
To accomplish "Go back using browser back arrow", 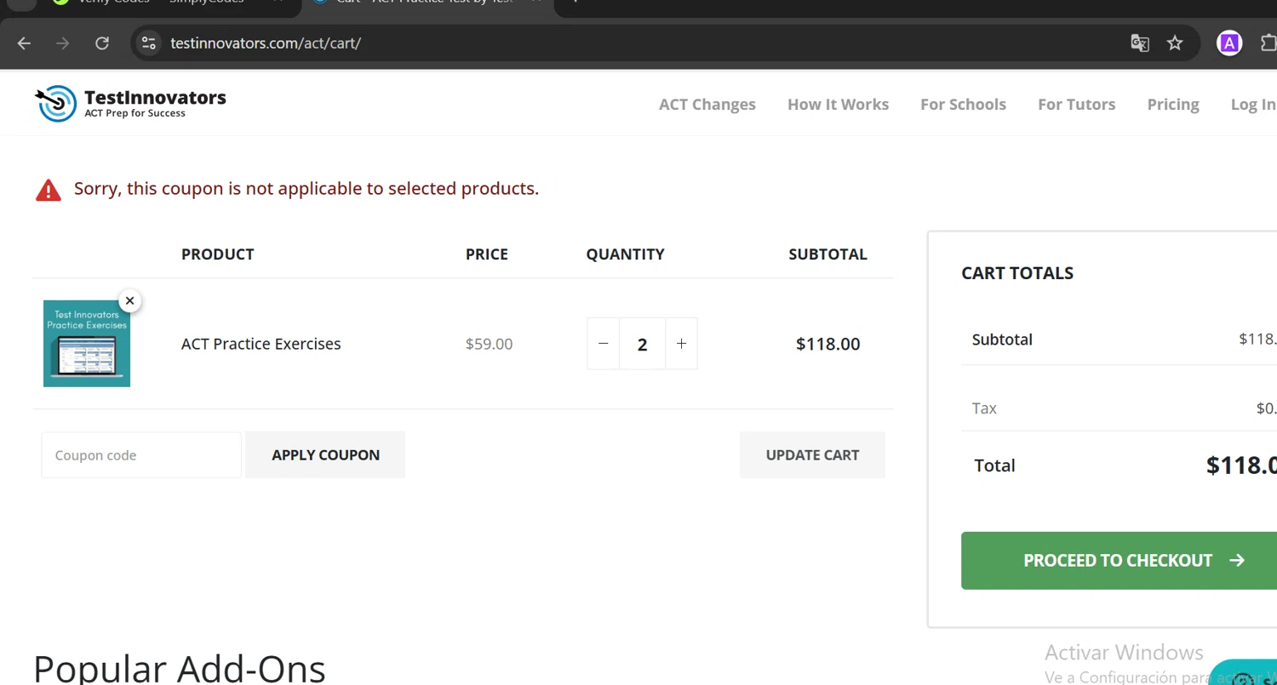I will click(x=24, y=43).
